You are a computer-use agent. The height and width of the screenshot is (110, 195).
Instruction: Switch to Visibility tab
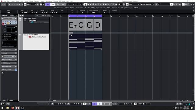pos(12,15)
